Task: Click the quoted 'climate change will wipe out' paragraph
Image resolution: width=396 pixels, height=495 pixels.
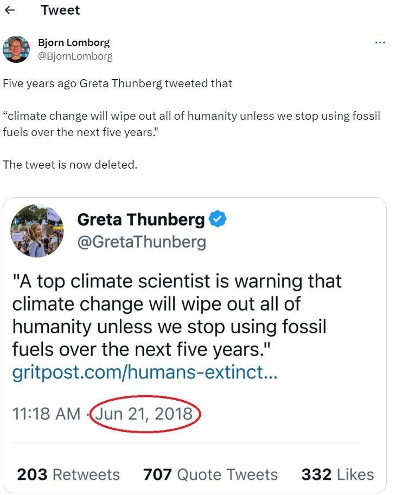Action: [191, 124]
